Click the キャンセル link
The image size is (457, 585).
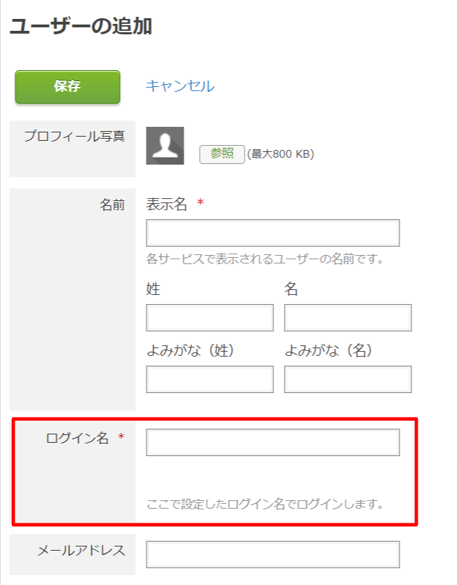coord(180,86)
